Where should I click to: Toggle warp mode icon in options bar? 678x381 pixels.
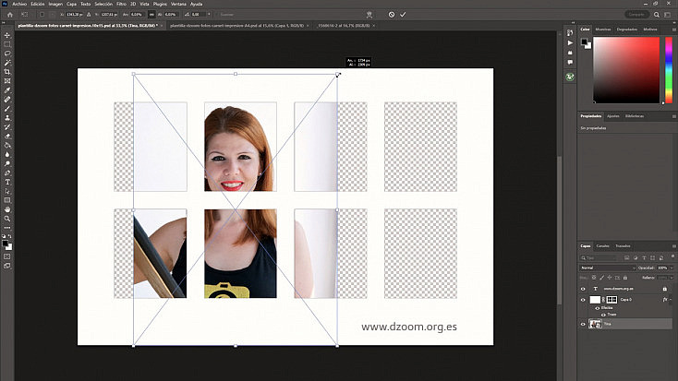coord(369,14)
